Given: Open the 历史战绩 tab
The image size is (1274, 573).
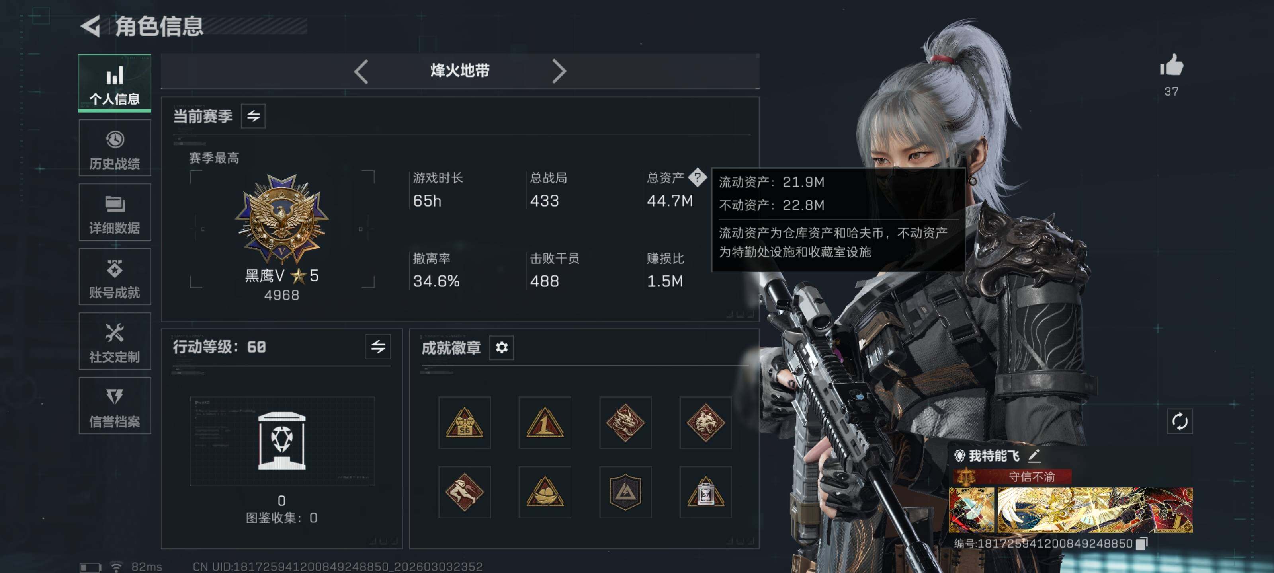Looking at the screenshot, I should coord(115,148).
